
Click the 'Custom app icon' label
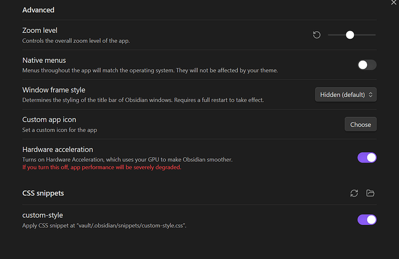49,120
